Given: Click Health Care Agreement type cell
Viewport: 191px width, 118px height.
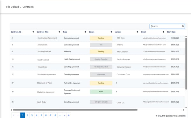Looking at the screenshot, I should pos(72,59).
